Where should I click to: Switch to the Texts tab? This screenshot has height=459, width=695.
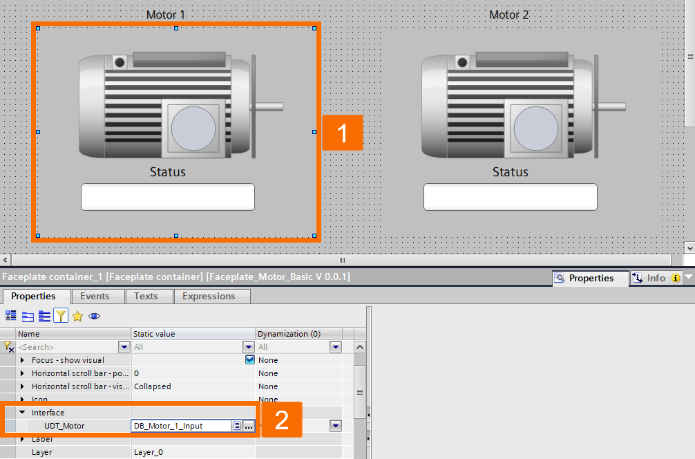point(148,296)
